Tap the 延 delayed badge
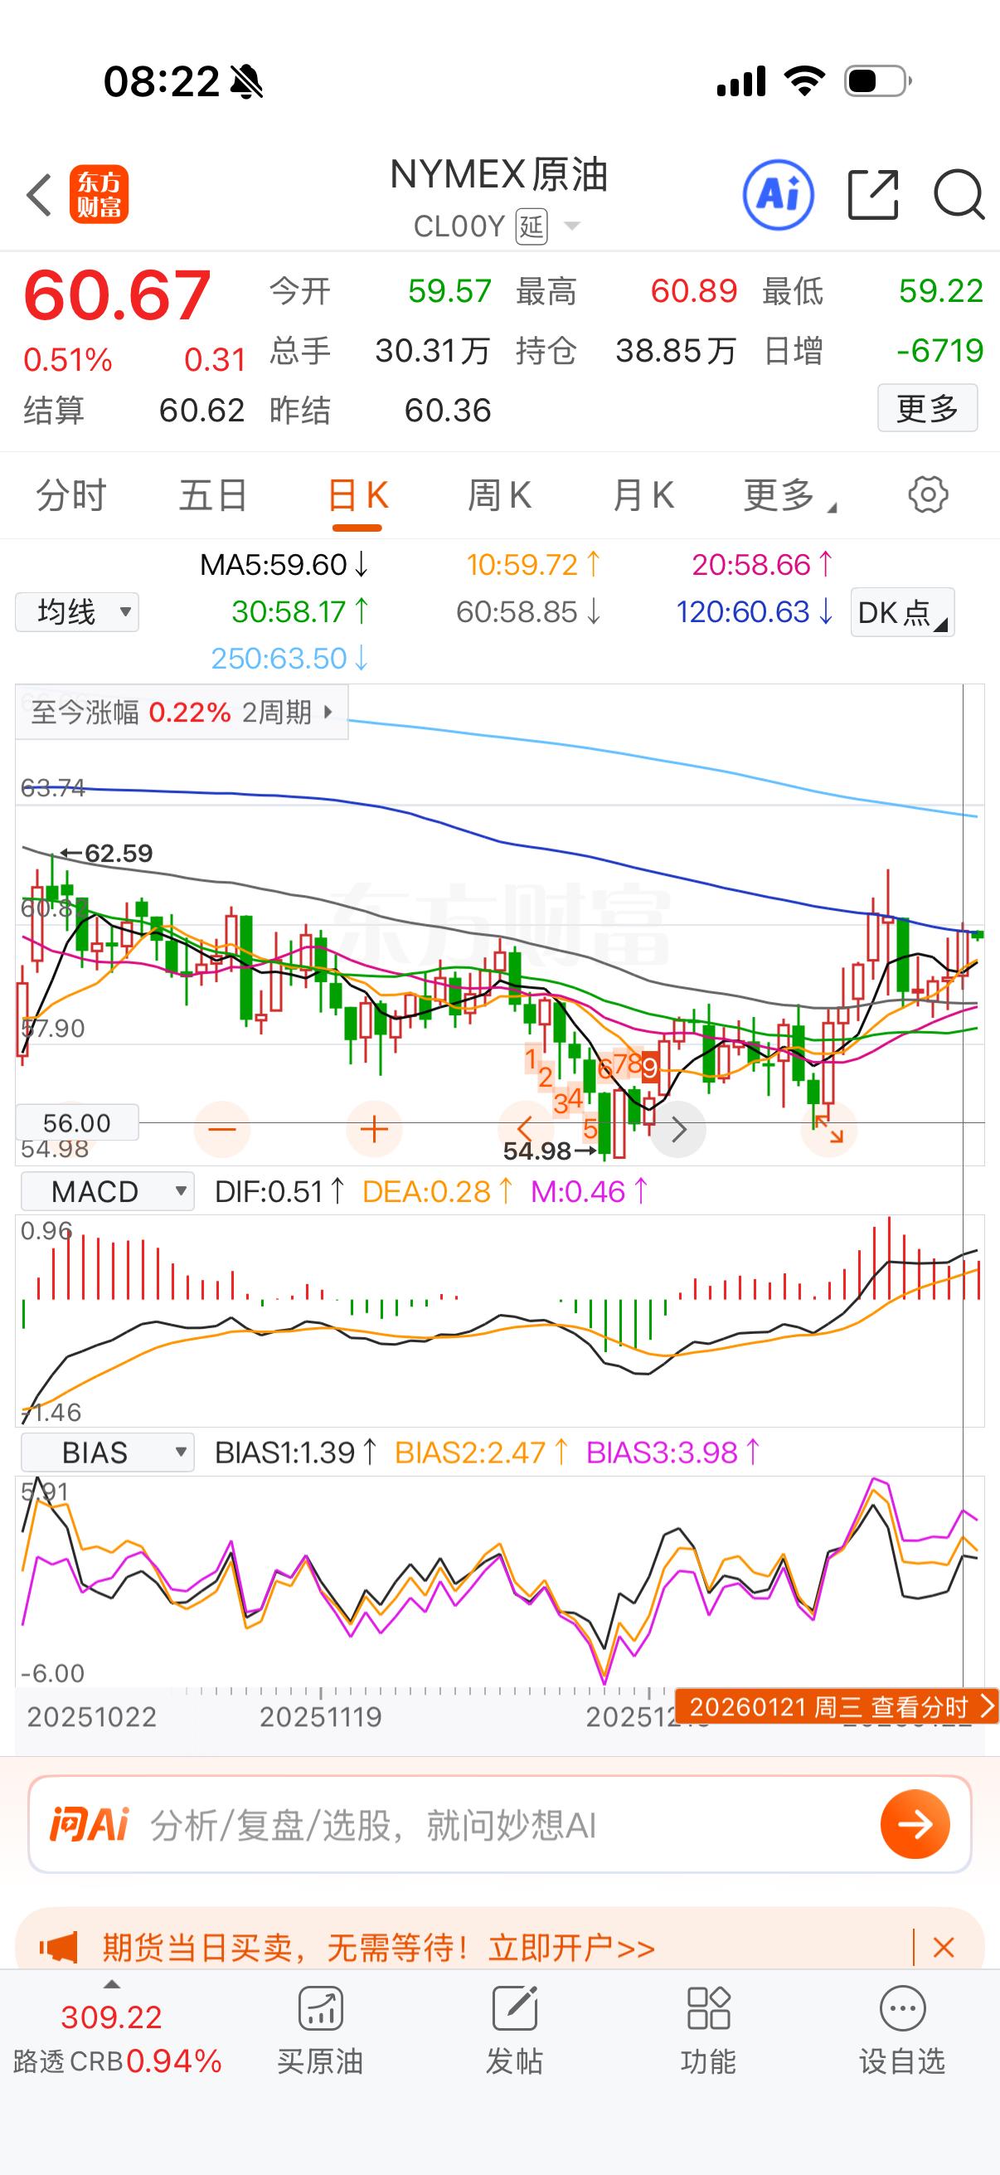The width and height of the screenshot is (1000, 2175). (532, 226)
